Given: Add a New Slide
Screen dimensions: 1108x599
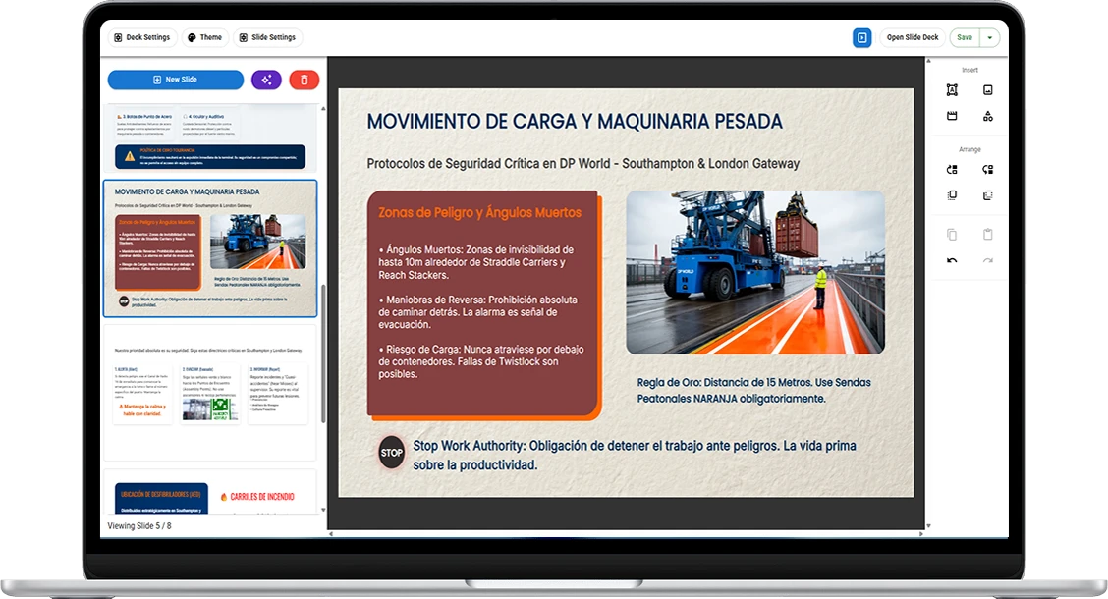Looking at the screenshot, I should [x=175, y=80].
